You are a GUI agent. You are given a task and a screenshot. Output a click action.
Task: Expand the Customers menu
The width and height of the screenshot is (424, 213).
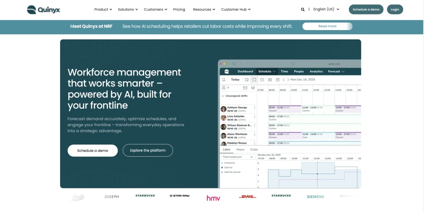[x=156, y=9]
